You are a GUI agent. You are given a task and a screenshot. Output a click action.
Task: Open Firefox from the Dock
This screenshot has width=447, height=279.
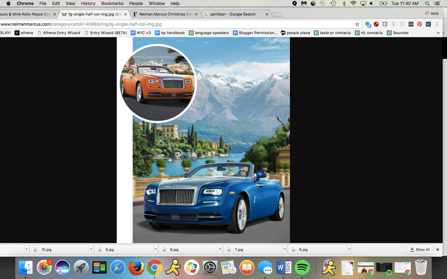click(136, 267)
